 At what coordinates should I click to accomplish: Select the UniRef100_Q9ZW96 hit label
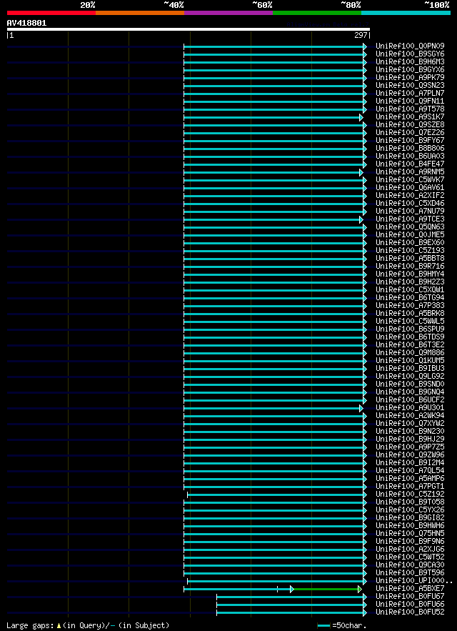point(411,454)
